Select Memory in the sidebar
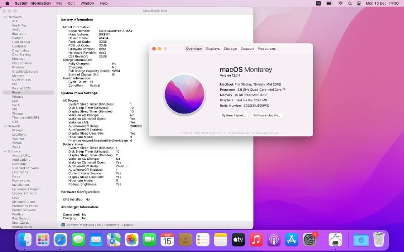The width and height of the screenshot is (404, 252). (18, 76)
